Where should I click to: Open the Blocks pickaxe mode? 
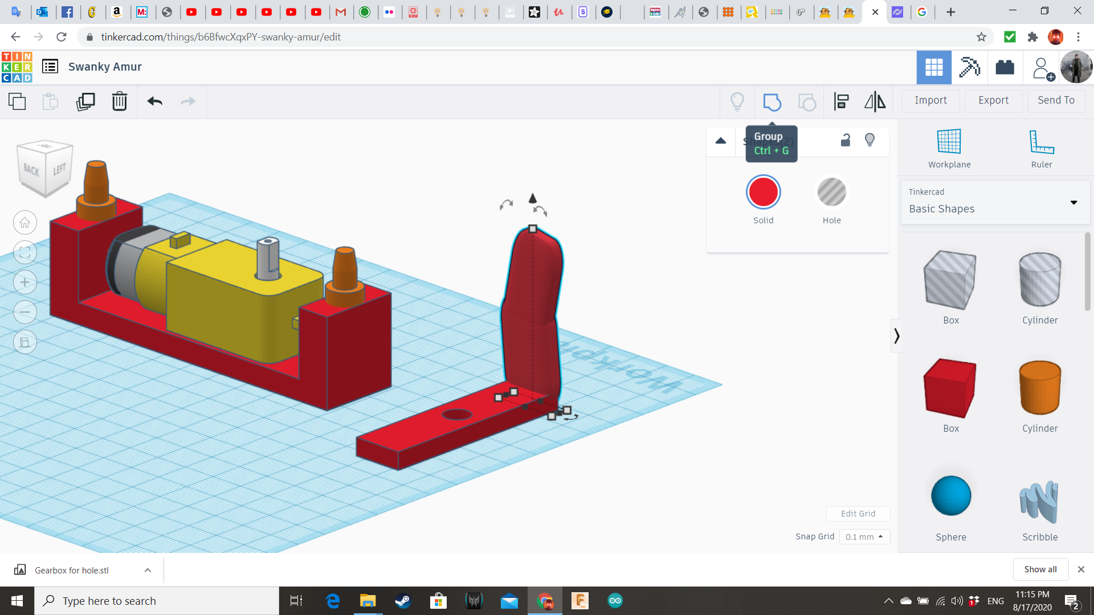[x=969, y=67]
